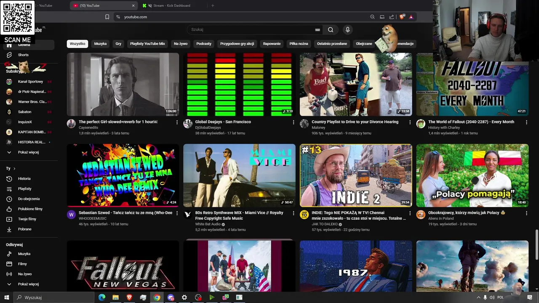Viewport: 539px width, 303px height.
Task: Open the on-screen keyboard icon in search box
Action: 318,30
